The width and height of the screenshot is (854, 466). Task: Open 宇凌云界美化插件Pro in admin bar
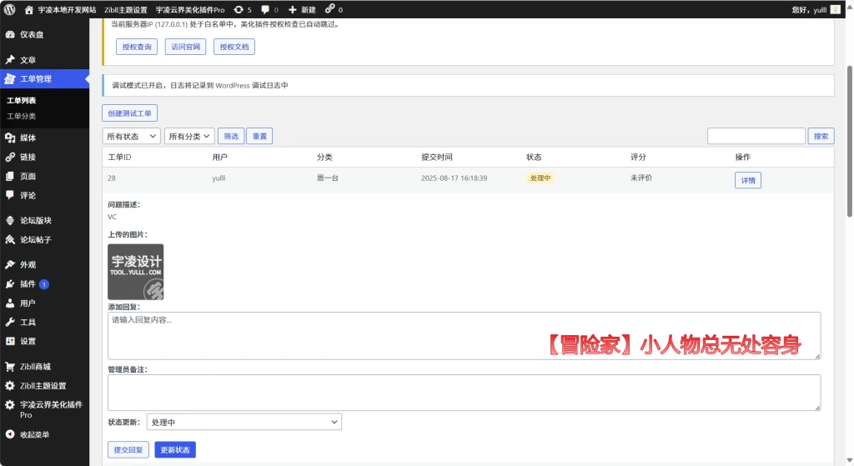pyautogui.click(x=190, y=10)
